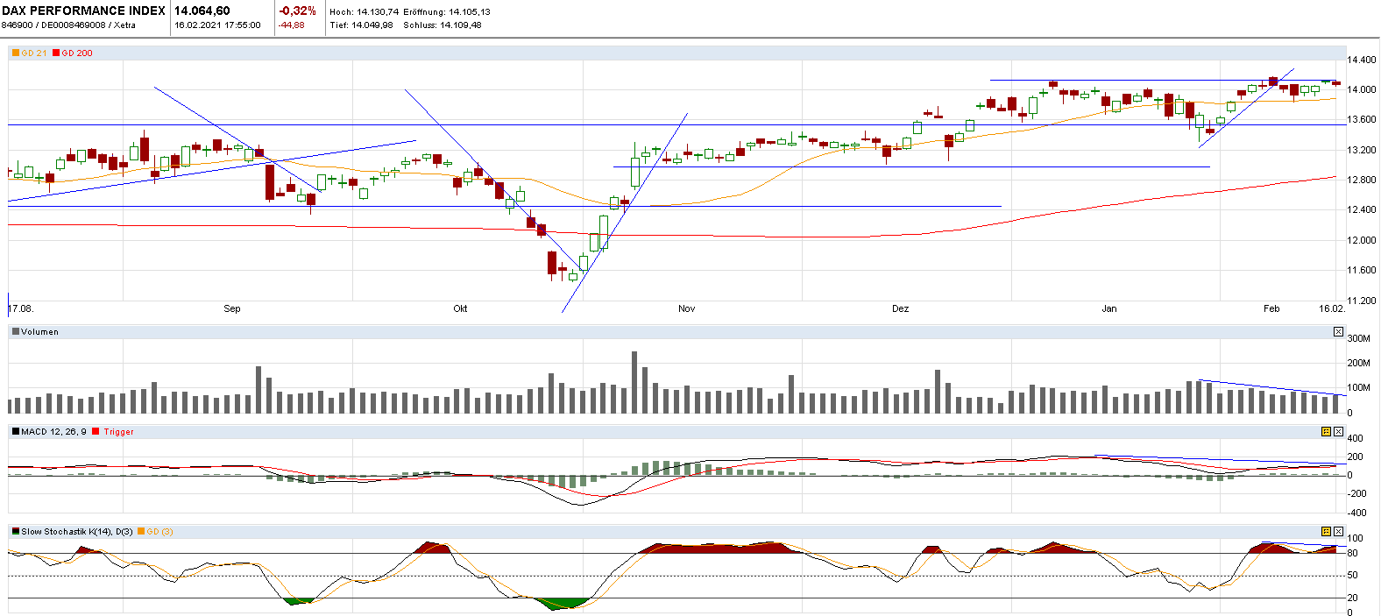Image resolution: width=1381 pixels, height=616 pixels.
Task: Click the absolute change '-44,88'
Action: coord(292,25)
